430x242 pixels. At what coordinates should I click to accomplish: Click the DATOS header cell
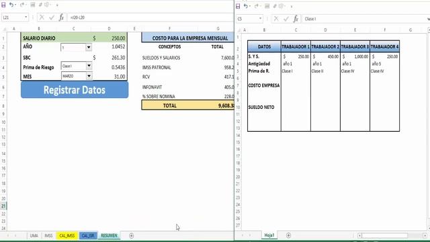pos(264,47)
